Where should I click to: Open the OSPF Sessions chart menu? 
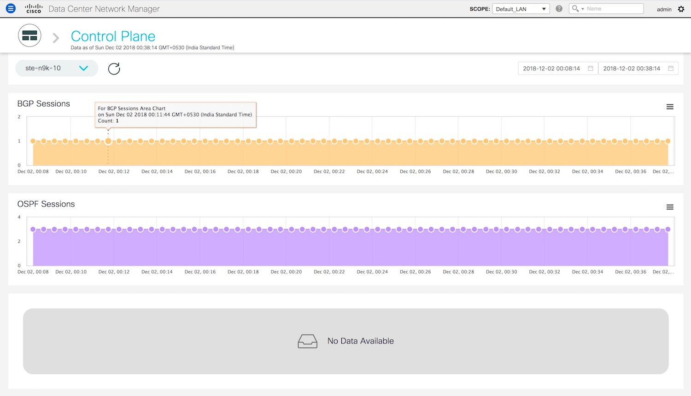click(670, 207)
